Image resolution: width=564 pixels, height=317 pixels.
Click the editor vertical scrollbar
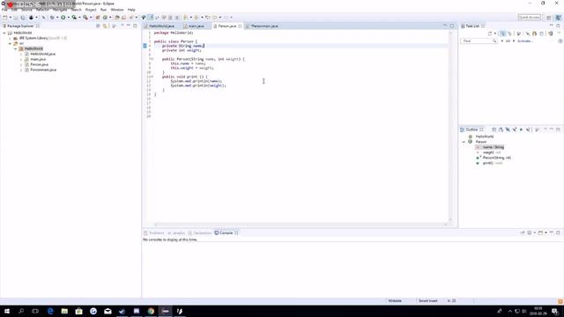click(450, 126)
